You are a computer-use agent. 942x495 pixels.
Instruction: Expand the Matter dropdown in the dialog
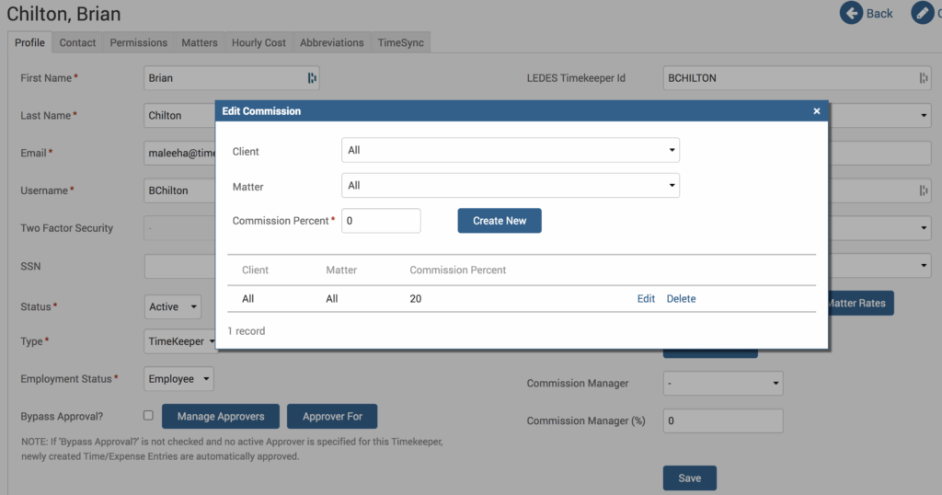click(x=510, y=186)
